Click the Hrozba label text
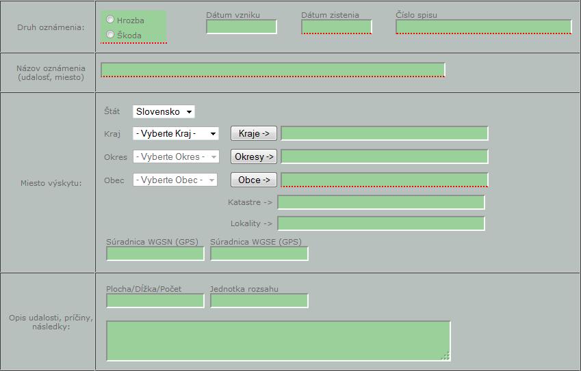The image size is (581, 371). 131,20
